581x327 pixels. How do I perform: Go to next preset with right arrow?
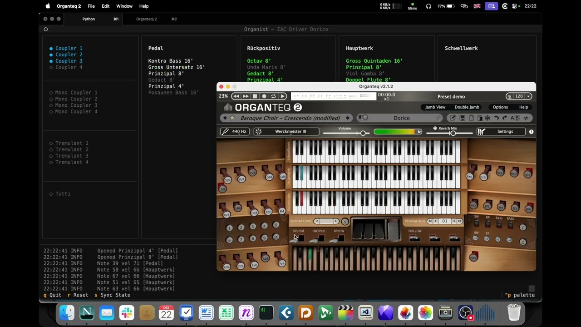[348, 118]
